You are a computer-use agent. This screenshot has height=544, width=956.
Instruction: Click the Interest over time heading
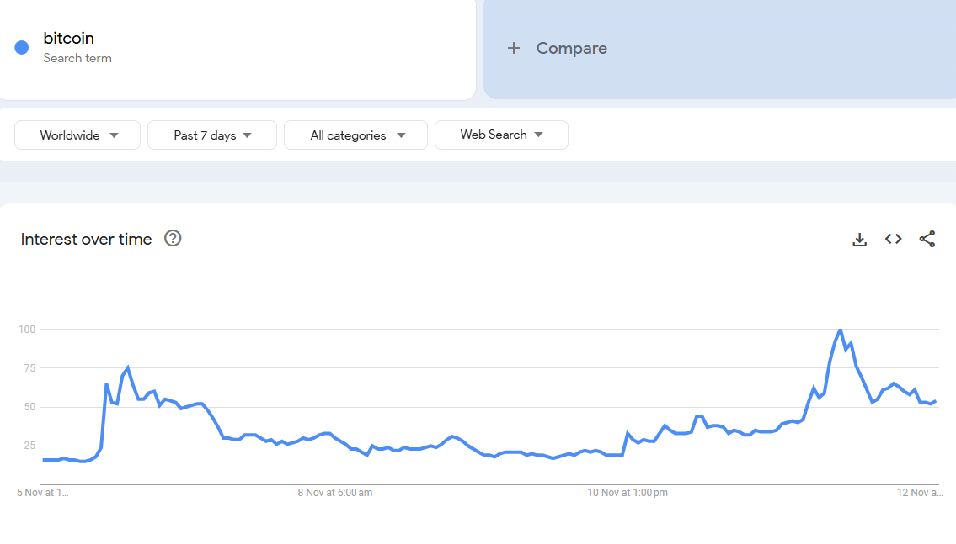coord(86,240)
